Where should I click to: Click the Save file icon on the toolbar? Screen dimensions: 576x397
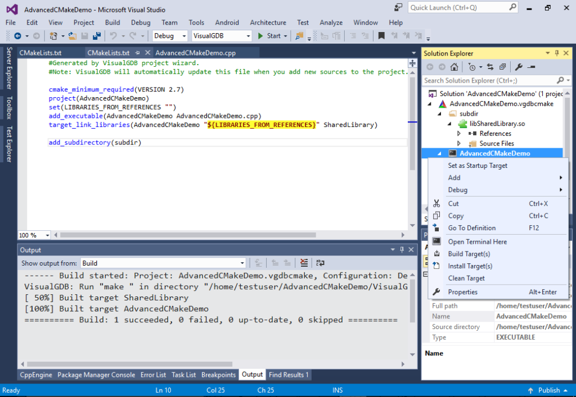[84, 35]
